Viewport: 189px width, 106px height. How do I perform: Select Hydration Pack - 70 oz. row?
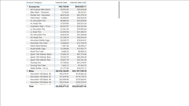coord(56,26)
